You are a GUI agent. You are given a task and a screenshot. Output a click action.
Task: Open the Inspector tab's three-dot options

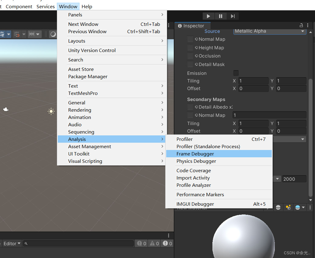pyautogui.click(x=308, y=26)
